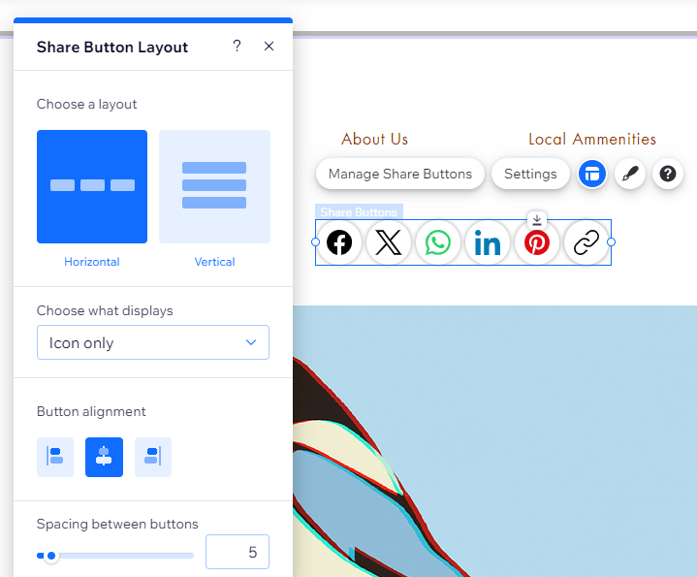Click the Settings button
Image resolution: width=697 pixels, height=577 pixels.
(530, 175)
